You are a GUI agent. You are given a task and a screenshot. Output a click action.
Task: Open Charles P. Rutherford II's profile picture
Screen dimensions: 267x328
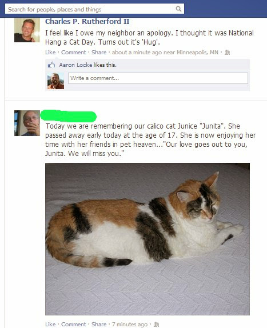(x=27, y=30)
